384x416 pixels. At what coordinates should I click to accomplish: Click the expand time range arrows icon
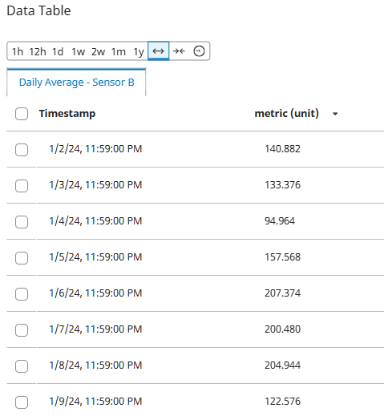pyautogui.click(x=159, y=50)
